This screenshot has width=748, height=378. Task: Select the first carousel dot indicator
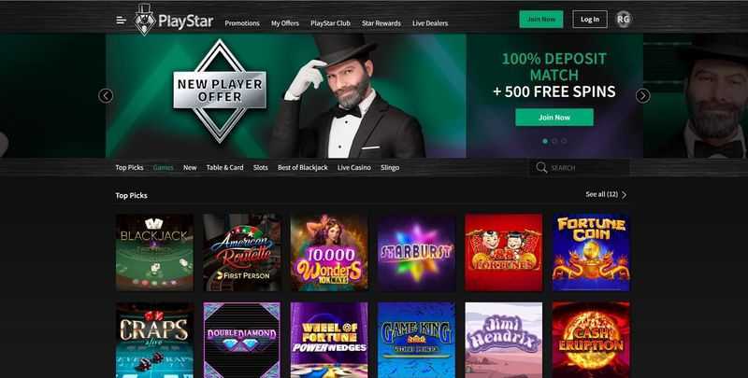(545, 141)
